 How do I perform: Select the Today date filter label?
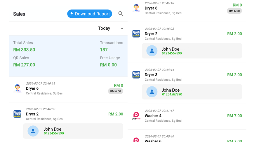104,28
